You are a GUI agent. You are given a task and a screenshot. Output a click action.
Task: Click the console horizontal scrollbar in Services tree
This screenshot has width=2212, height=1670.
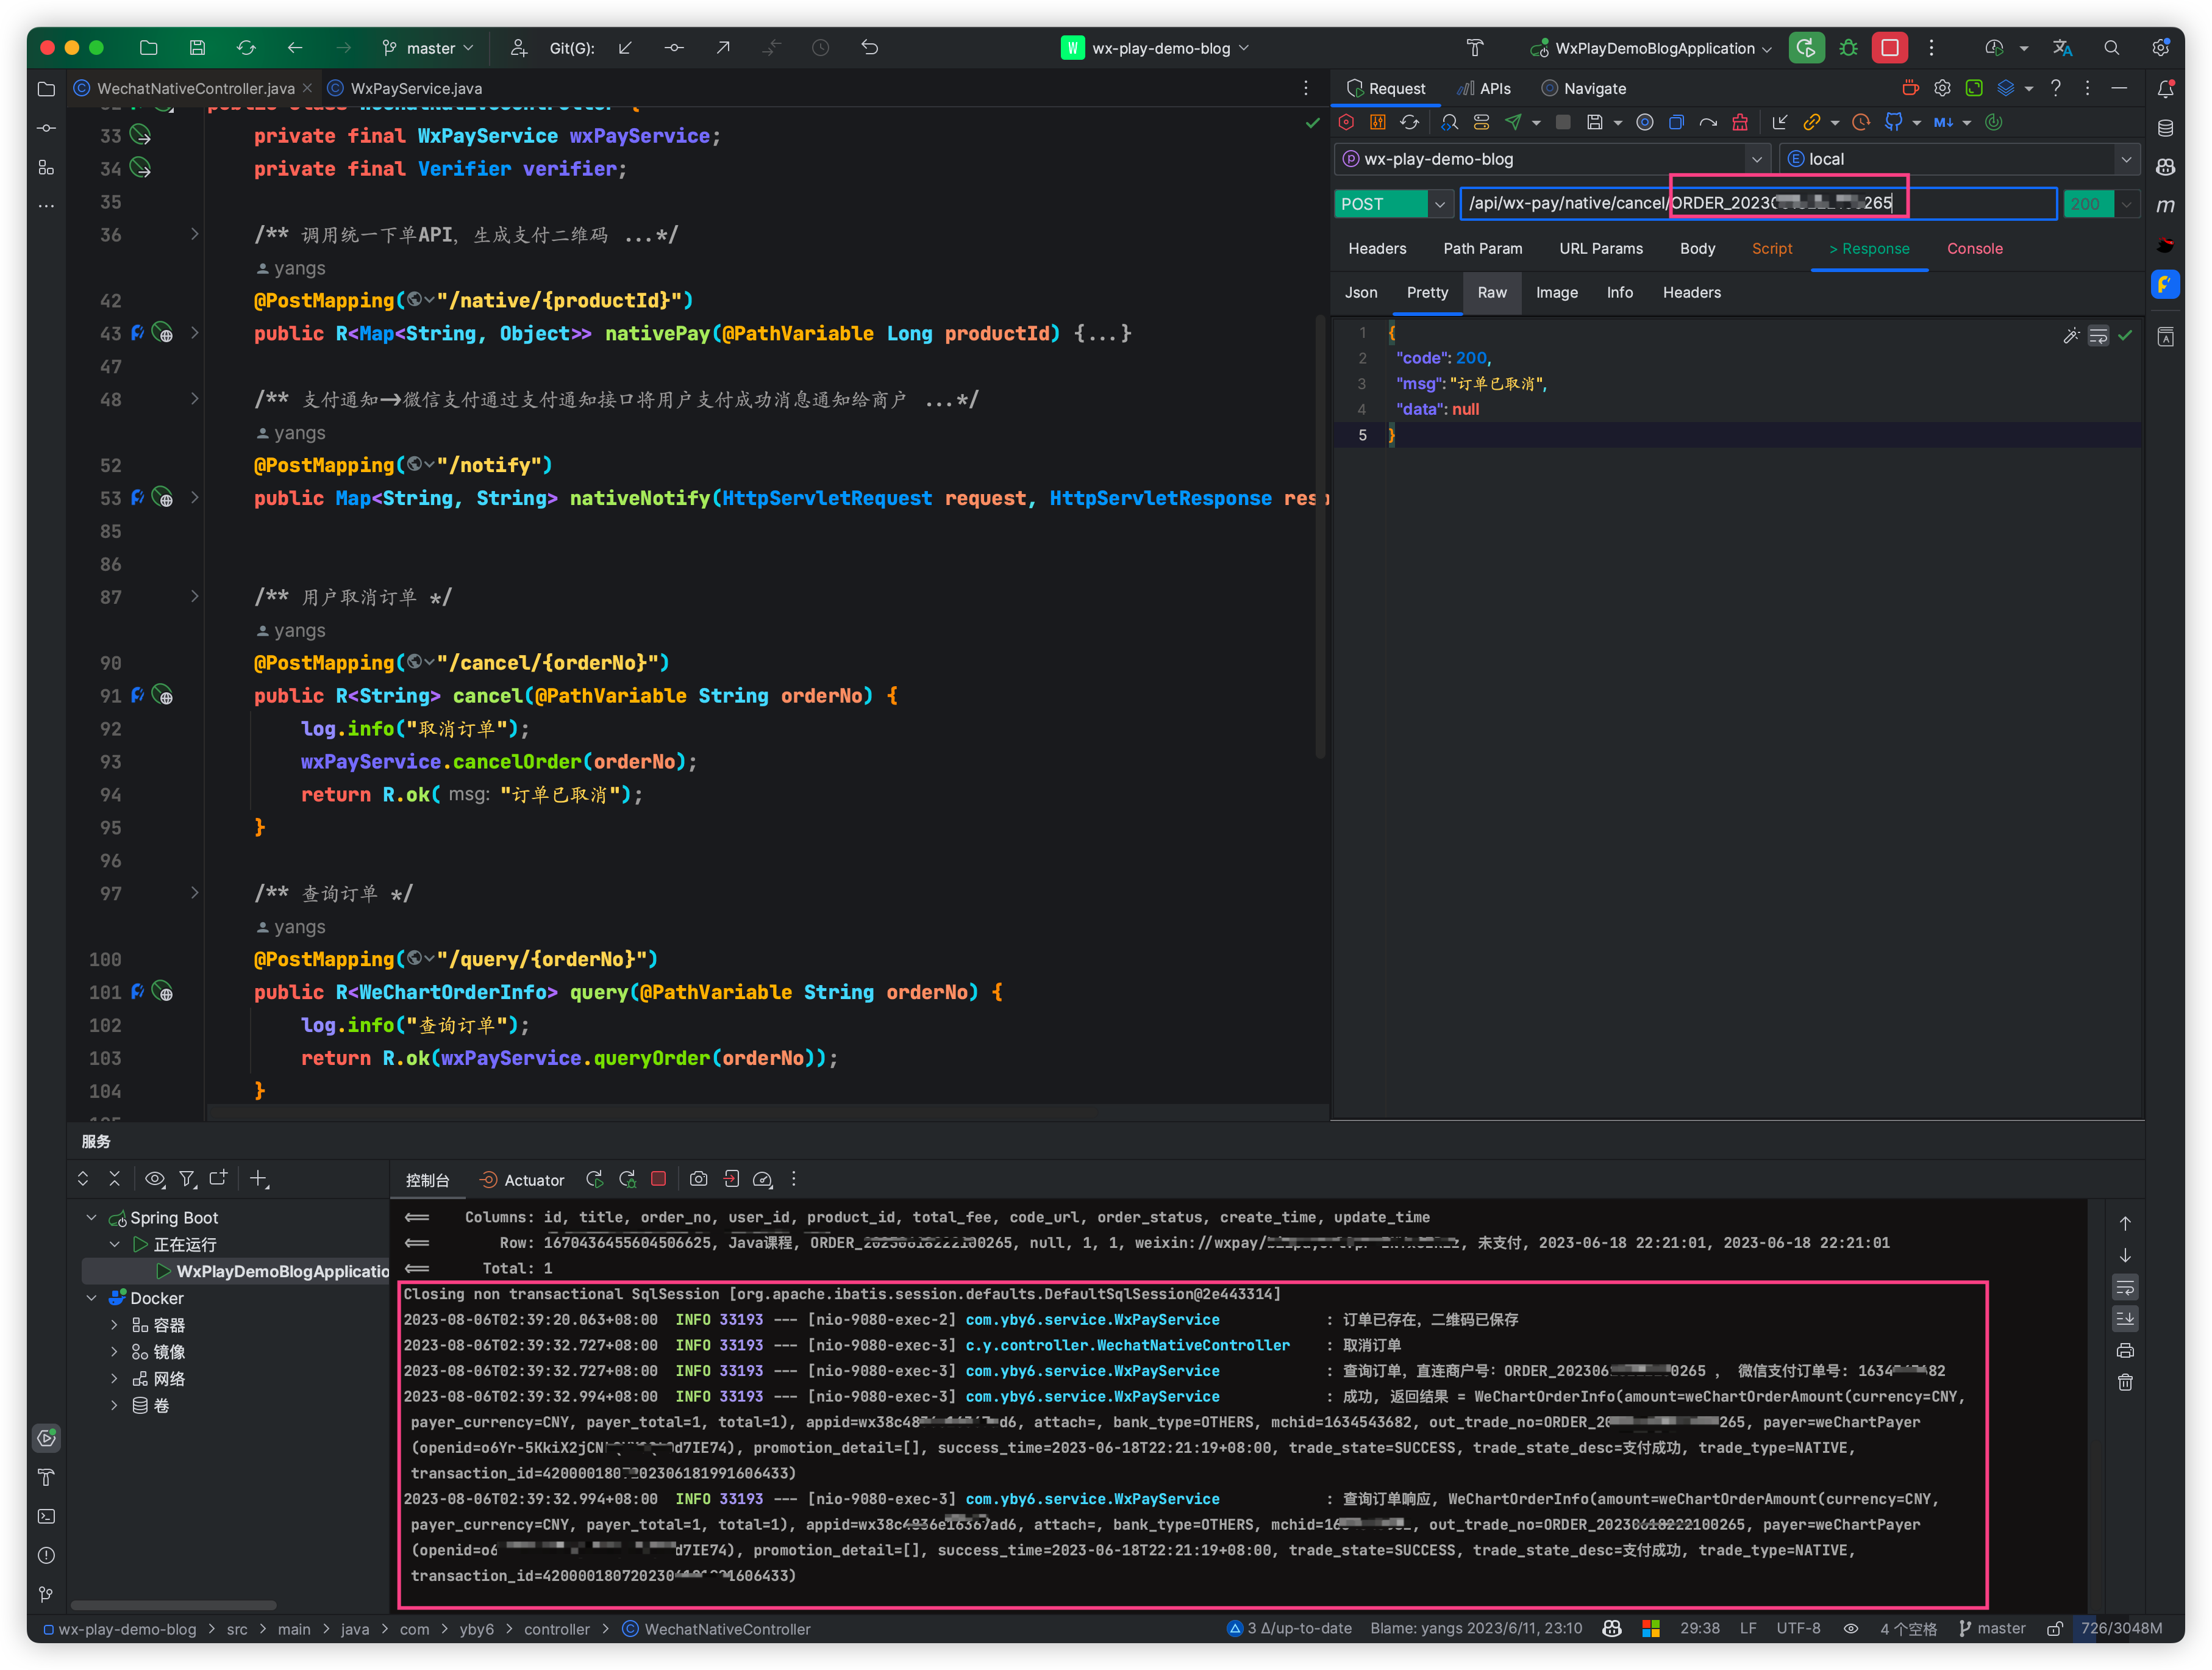click(x=173, y=1605)
